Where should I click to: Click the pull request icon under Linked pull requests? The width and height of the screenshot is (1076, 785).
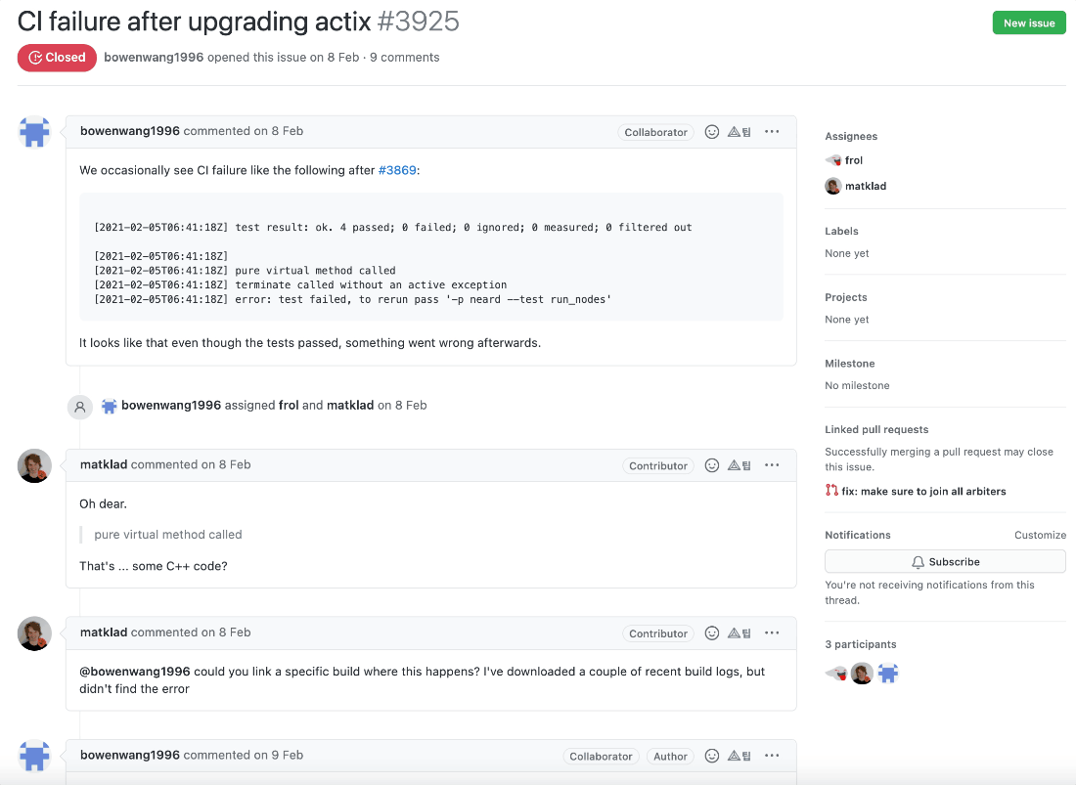[x=831, y=490]
